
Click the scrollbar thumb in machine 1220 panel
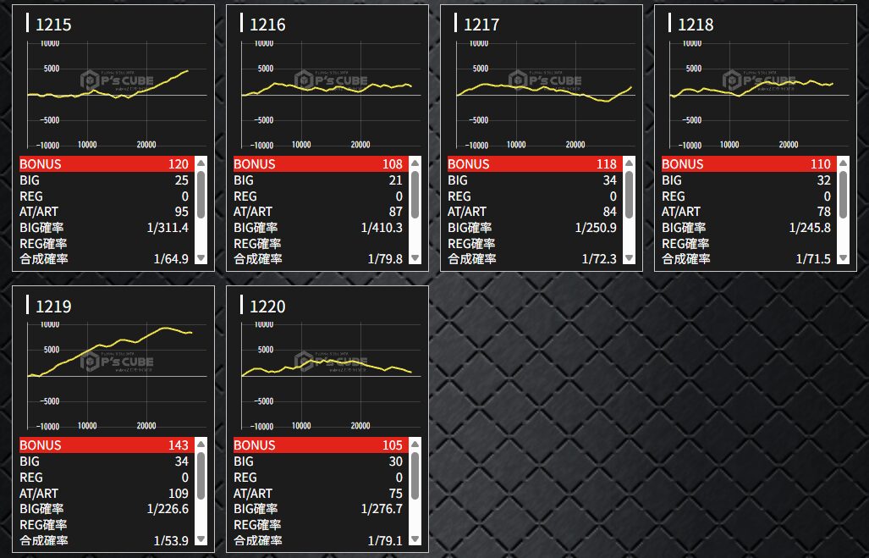click(x=415, y=476)
